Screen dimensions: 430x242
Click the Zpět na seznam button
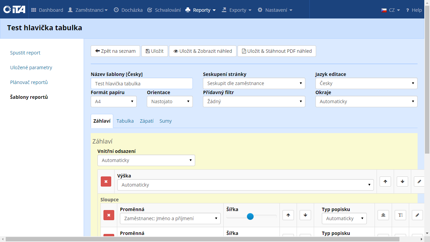click(x=115, y=51)
